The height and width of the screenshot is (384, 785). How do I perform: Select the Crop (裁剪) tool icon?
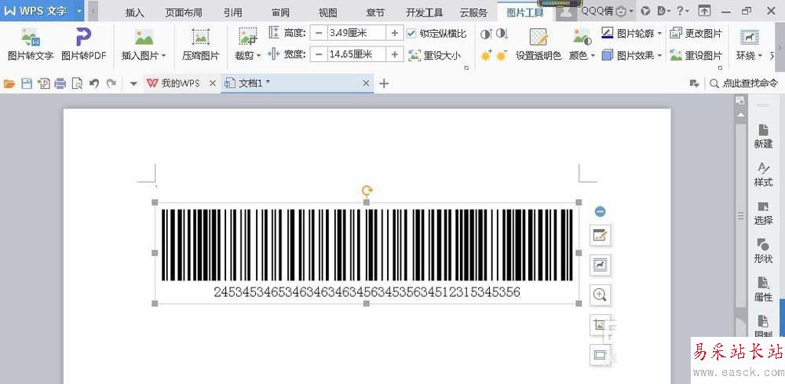point(248,37)
